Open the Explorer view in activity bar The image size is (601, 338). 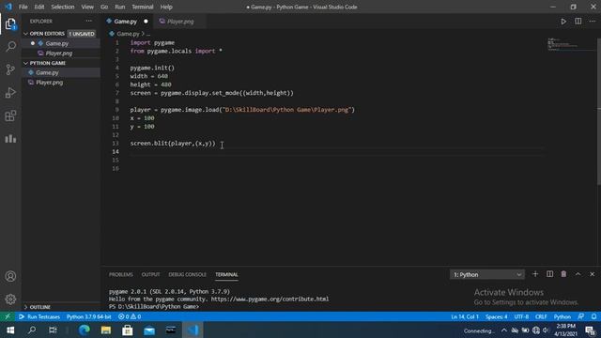[10, 24]
